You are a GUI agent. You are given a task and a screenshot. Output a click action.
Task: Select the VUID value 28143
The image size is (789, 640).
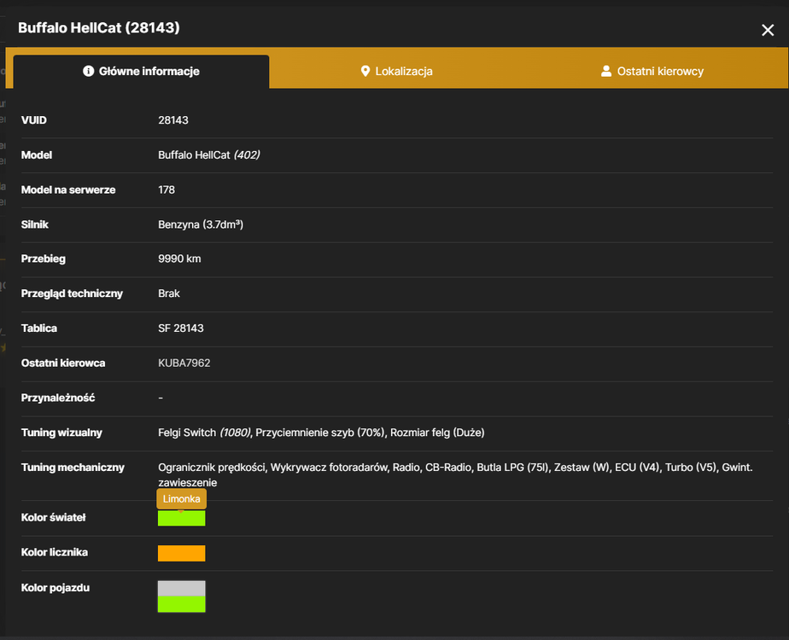(173, 120)
